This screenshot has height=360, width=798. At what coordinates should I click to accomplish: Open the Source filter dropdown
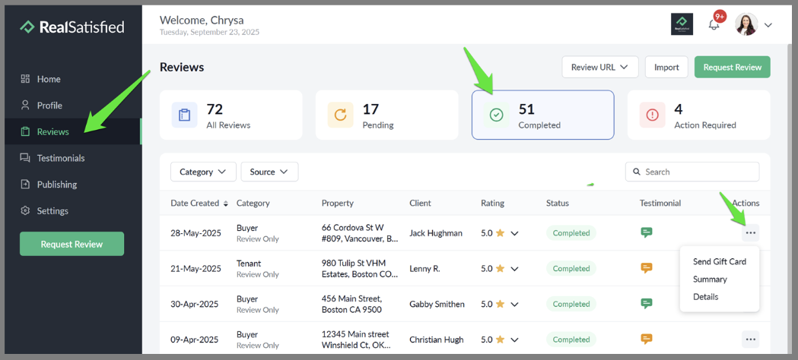[269, 172]
